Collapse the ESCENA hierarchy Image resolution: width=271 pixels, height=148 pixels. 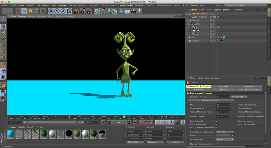187,20
